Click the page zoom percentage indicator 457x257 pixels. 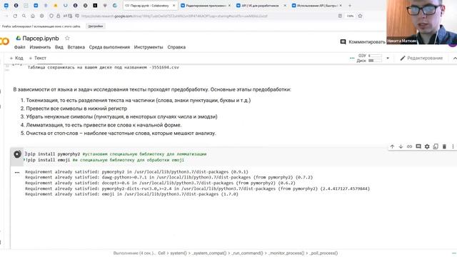[x=351, y=16]
